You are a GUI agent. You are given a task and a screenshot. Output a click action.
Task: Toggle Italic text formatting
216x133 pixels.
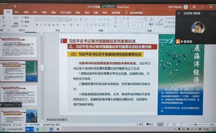click(x=41, y=25)
